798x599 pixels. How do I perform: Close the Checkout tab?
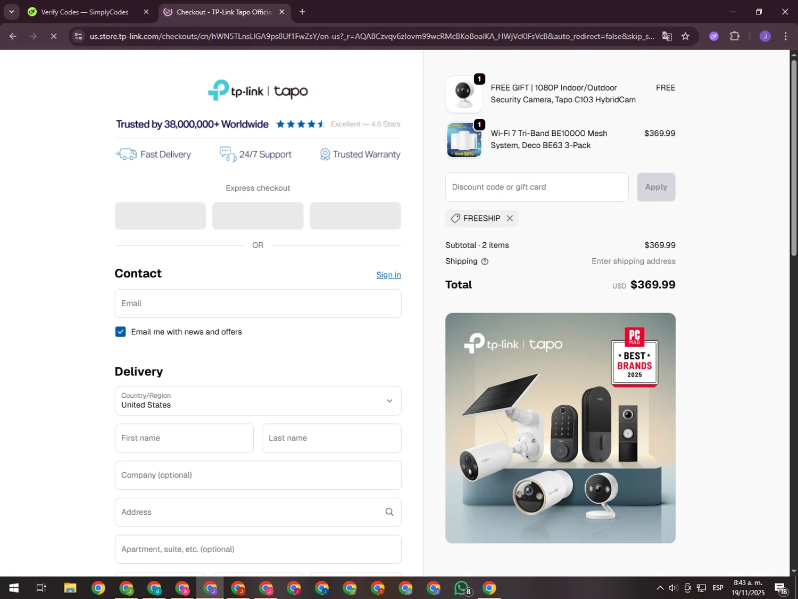(x=281, y=12)
